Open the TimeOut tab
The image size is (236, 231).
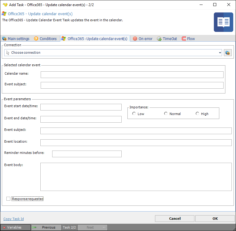click(167, 39)
